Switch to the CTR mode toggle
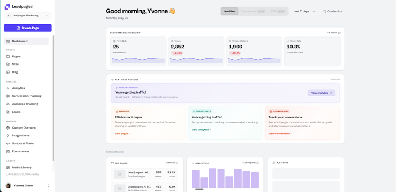The image size is (396, 192). point(278,11)
